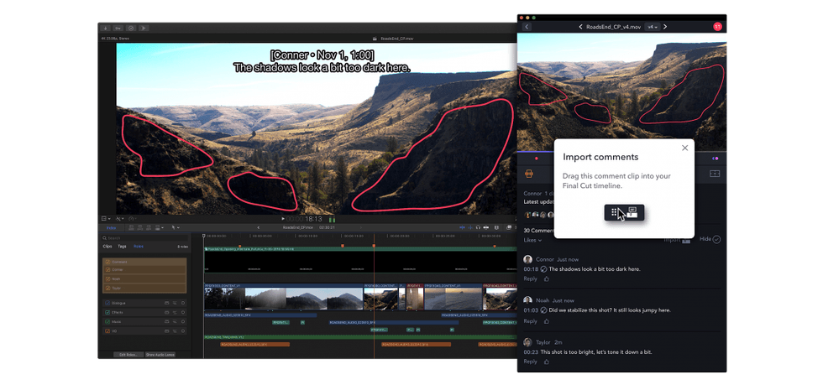Like Taylor's comment with thumbs up
The height and width of the screenshot is (385, 823).
pyautogui.click(x=547, y=362)
